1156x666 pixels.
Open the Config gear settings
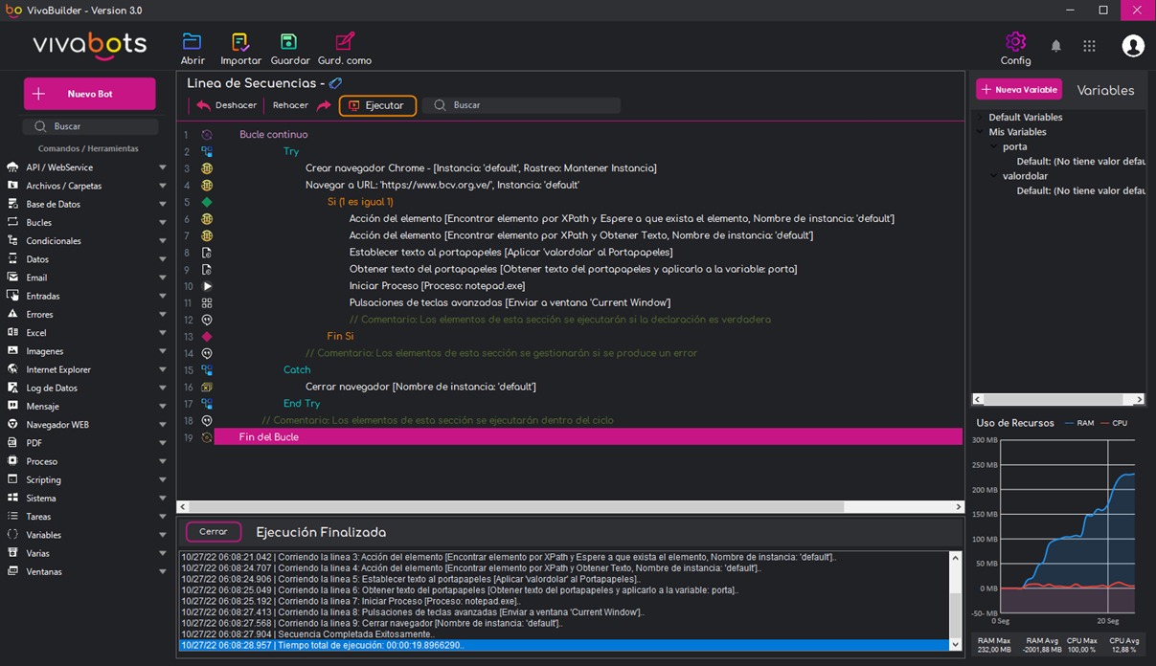pos(1015,42)
